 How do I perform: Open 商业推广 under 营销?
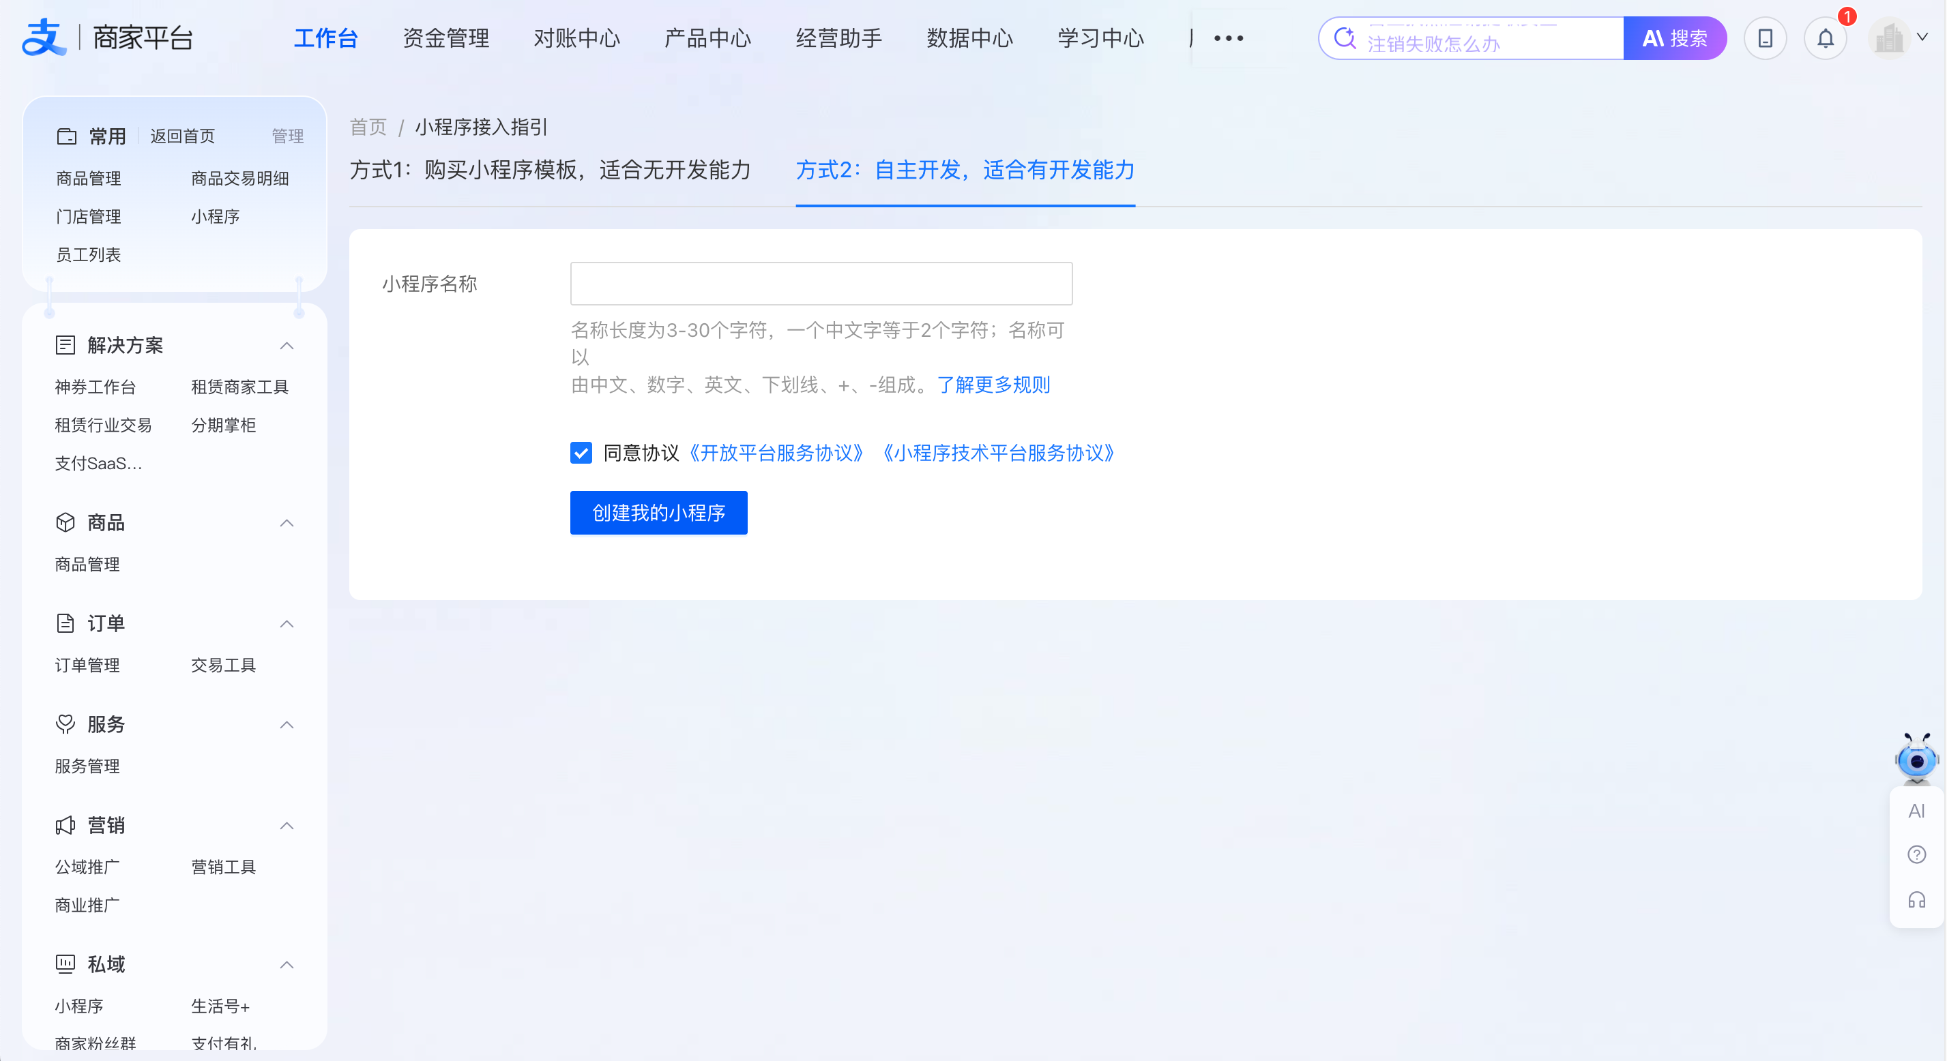pos(88,906)
